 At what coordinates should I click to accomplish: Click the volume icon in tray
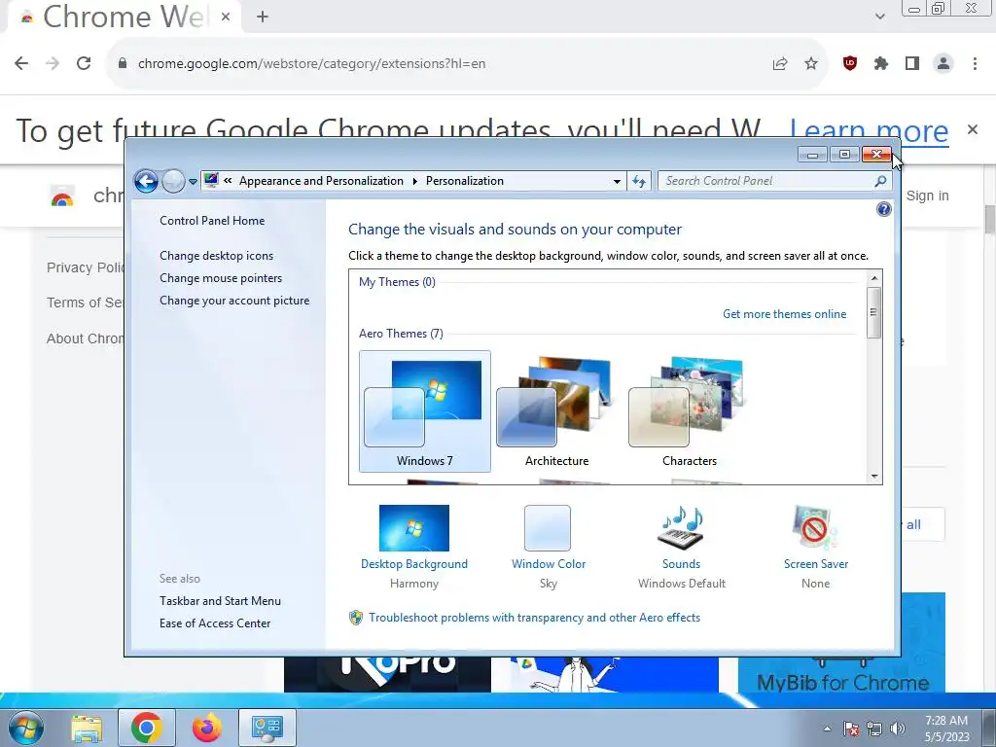click(x=898, y=729)
